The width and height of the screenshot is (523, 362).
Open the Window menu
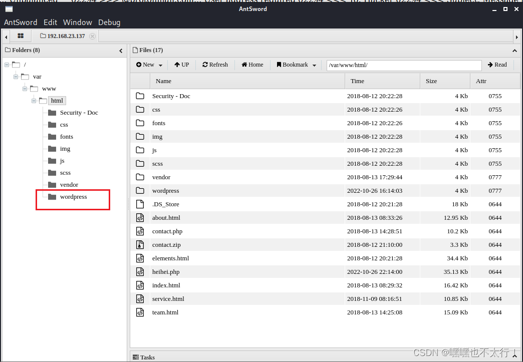[x=77, y=23]
